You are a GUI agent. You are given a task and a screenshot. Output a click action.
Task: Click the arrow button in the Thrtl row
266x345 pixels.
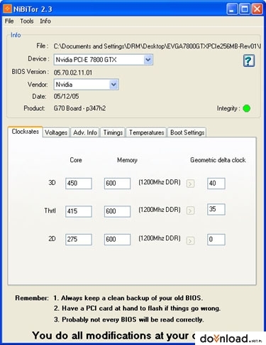pos(191,211)
